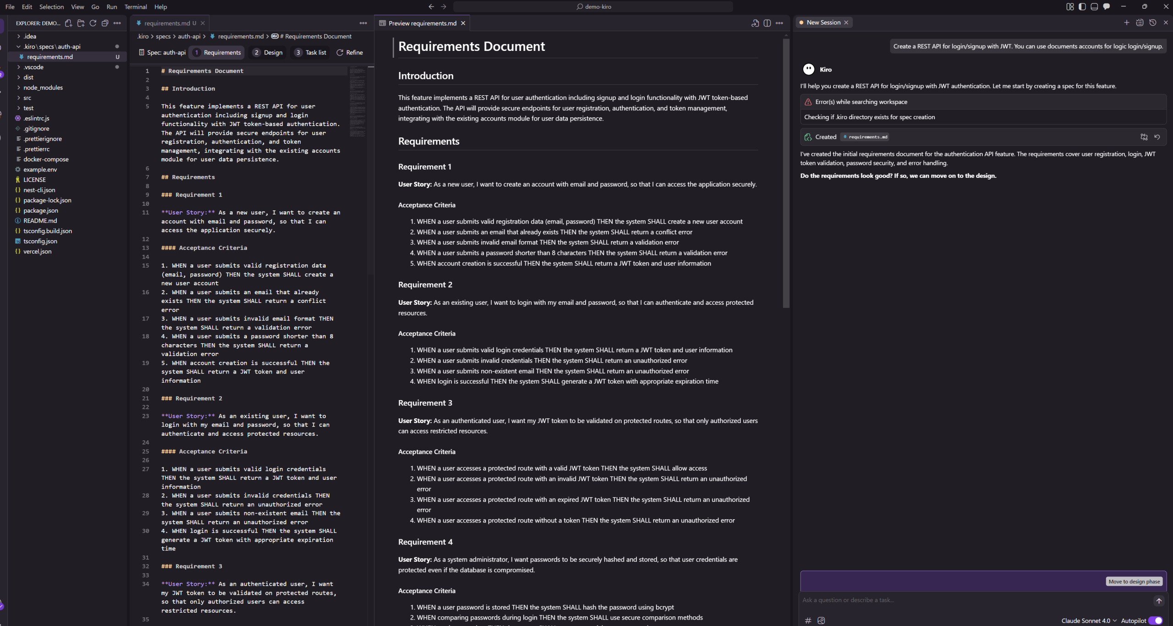Open the Selection menu

(x=51, y=6)
